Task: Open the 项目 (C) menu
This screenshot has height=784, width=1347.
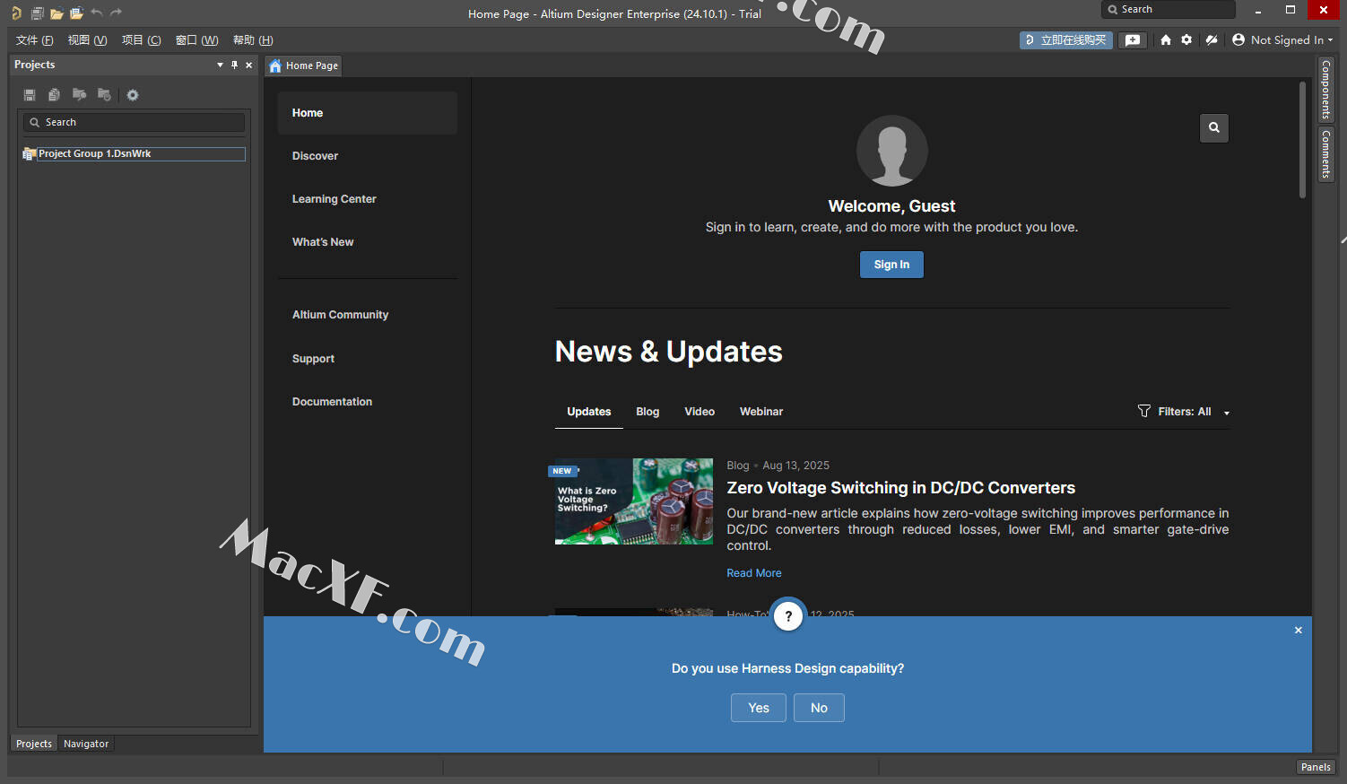Action: [141, 40]
